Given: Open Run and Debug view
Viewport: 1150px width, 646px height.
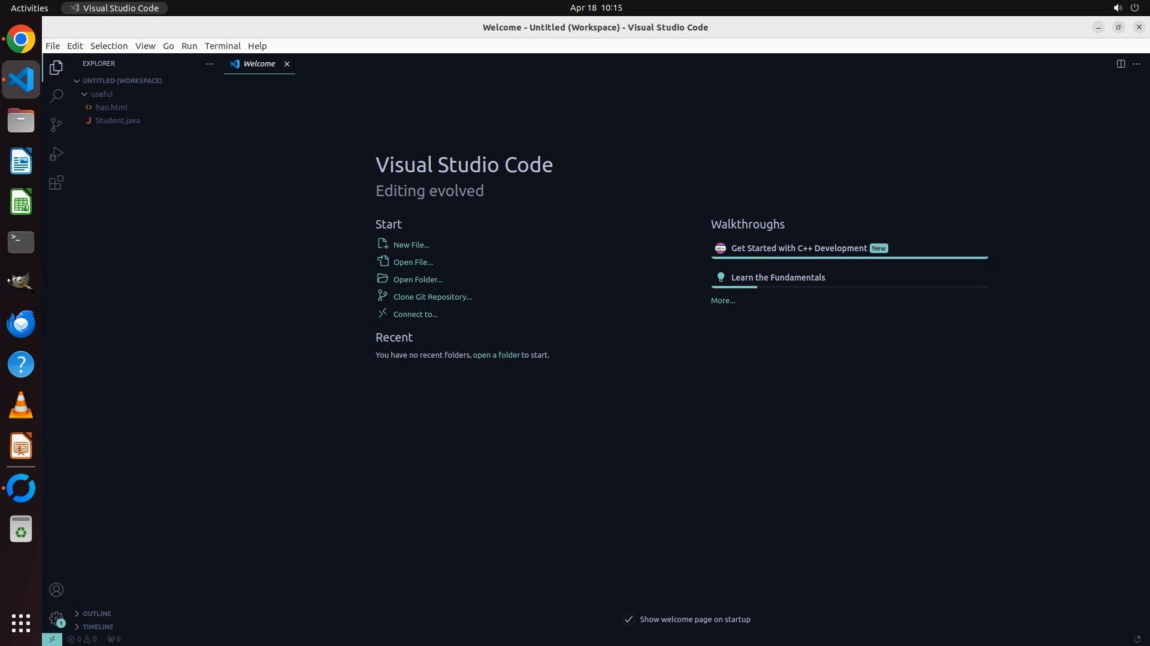Looking at the screenshot, I should (x=56, y=154).
